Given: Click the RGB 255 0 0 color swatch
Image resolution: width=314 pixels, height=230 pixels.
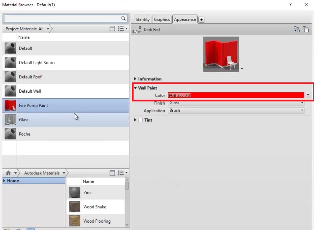Looking at the screenshot, I should tap(236, 95).
